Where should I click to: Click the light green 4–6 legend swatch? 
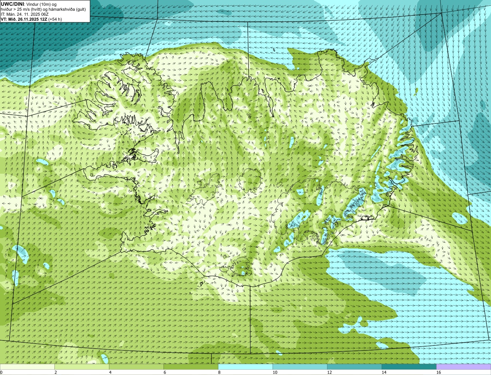coord(136,367)
